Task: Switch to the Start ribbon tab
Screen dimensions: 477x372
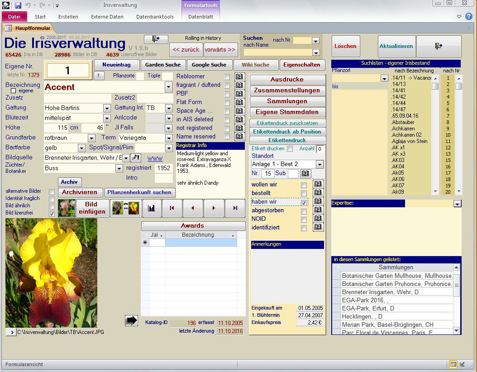Action: coord(40,17)
